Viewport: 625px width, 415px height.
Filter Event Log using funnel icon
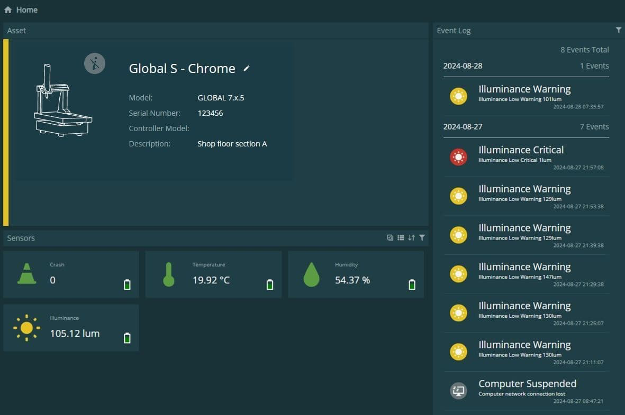tap(618, 30)
